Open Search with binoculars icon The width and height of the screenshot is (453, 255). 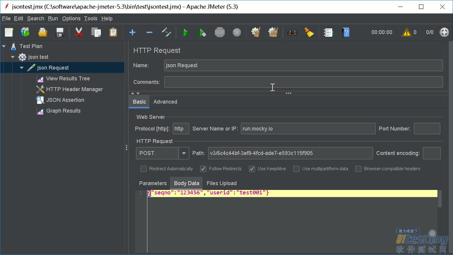pyautogui.click(x=292, y=32)
